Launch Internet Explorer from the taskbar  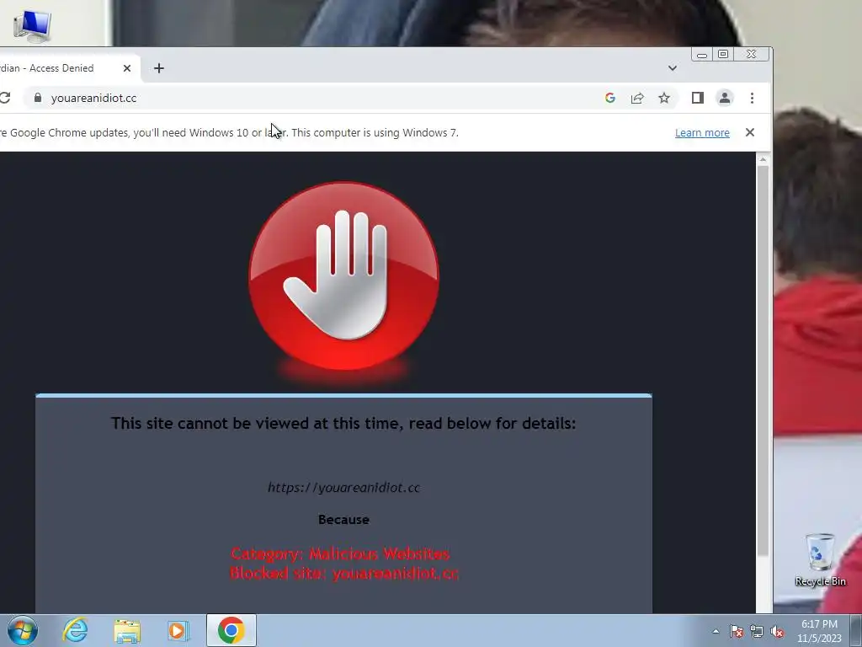point(75,630)
